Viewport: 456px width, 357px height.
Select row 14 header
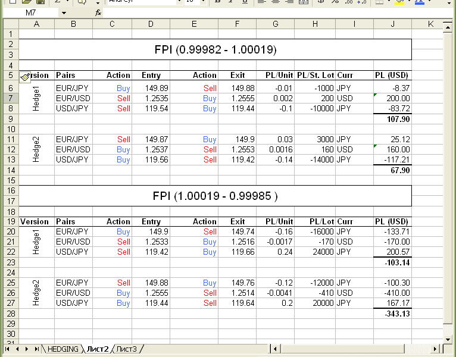point(11,170)
